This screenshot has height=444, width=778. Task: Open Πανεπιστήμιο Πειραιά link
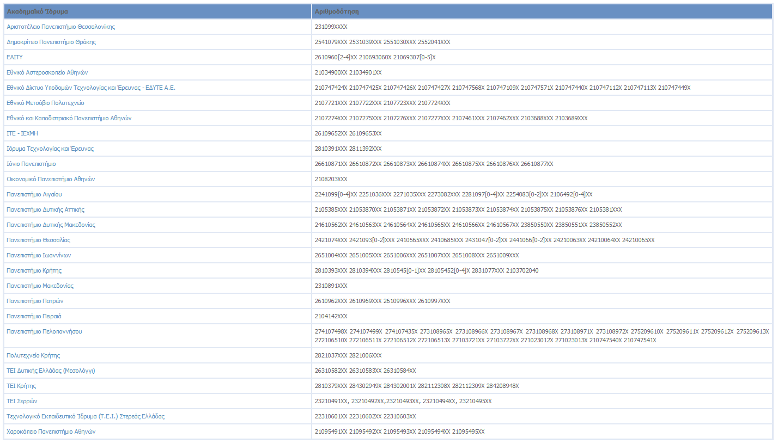click(34, 316)
